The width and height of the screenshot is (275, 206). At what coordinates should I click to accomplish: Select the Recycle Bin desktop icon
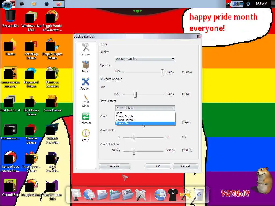(10, 19)
